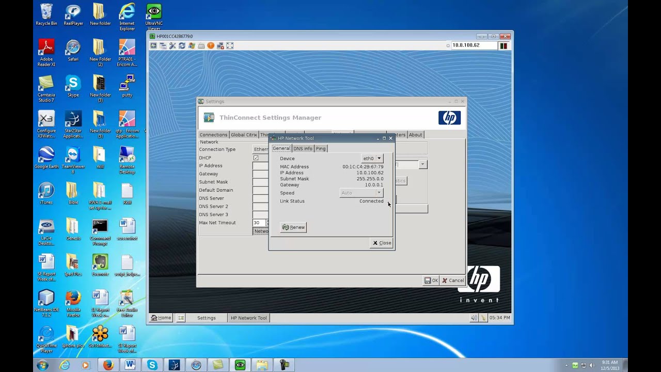Viewport: 661px width, 372px height.
Task: Switch to General tab in HP Network Tool
Action: click(281, 148)
